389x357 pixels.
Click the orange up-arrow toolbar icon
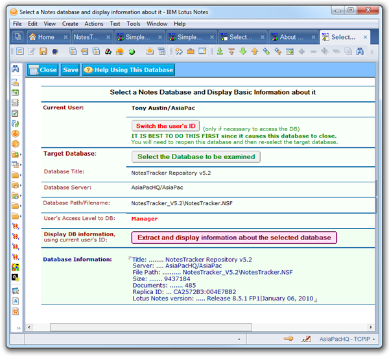coord(254,51)
